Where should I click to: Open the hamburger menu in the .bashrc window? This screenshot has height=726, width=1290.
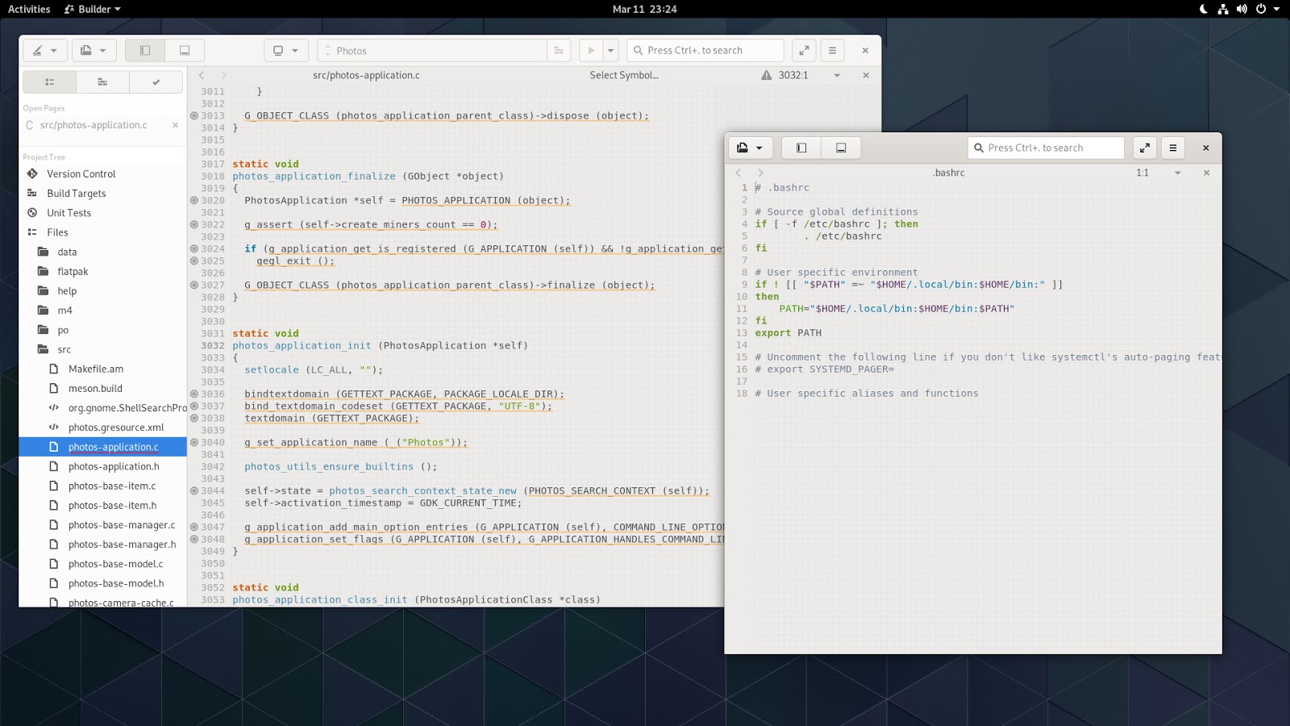click(1173, 148)
